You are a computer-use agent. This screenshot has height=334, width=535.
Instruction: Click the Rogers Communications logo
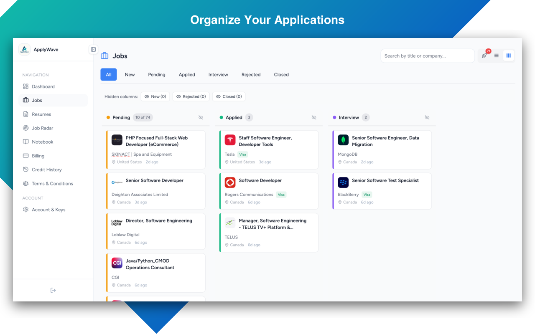point(230,182)
